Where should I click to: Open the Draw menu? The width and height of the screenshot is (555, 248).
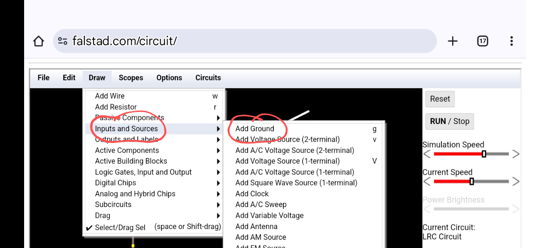[x=97, y=77]
